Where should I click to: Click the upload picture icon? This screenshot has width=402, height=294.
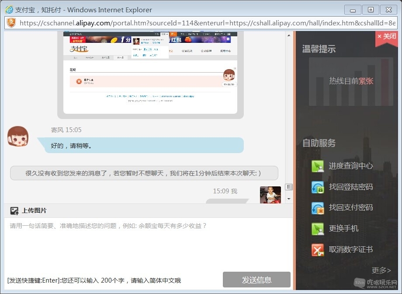click(14, 211)
